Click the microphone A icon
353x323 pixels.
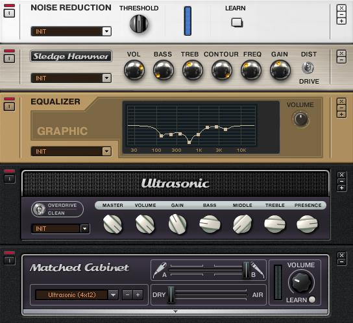(x=160, y=270)
